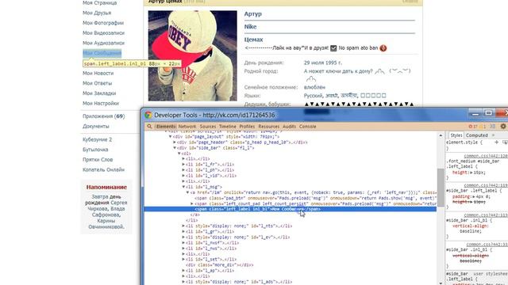Click the red error count indicator
508x285 pixels.
[473, 127]
